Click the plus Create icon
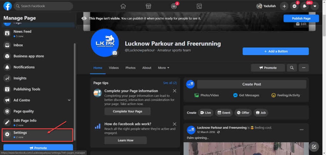326x155 pixels. tap(284, 6)
